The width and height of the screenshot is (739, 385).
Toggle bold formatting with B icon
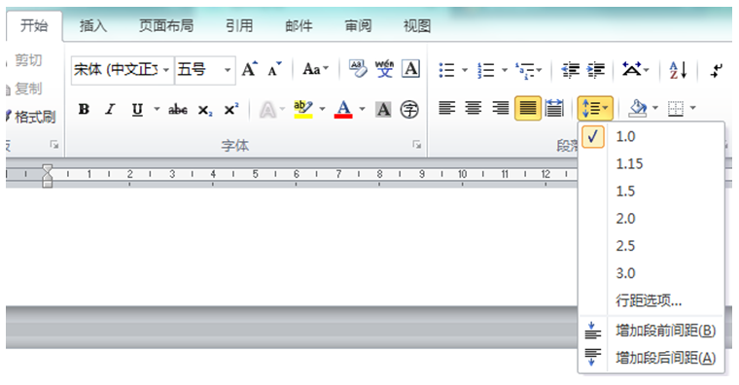[84, 109]
